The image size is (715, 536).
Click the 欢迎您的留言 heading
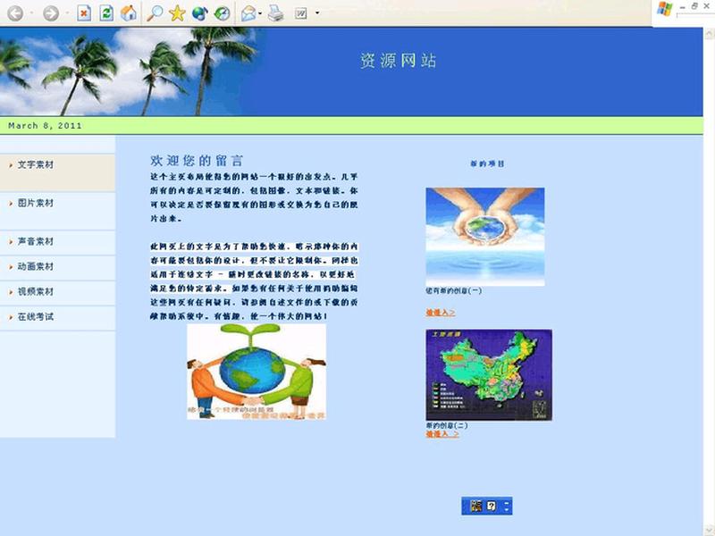[197, 161]
